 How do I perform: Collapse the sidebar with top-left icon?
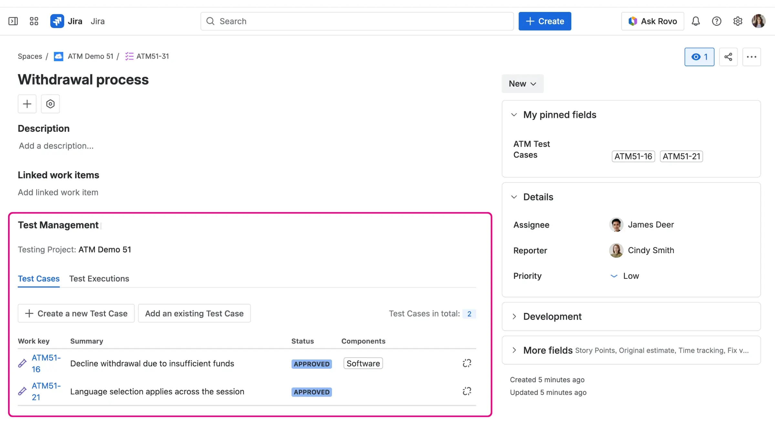[x=13, y=21]
